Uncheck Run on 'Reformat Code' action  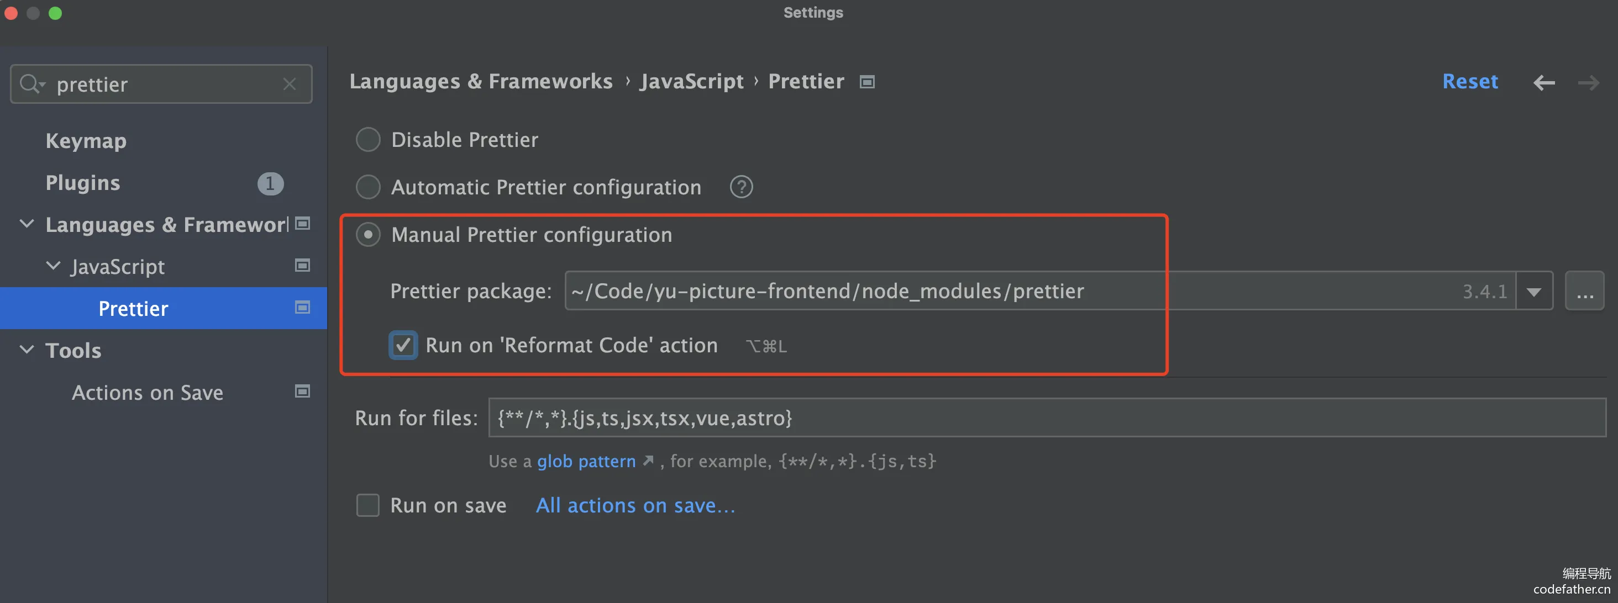tap(403, 345)
